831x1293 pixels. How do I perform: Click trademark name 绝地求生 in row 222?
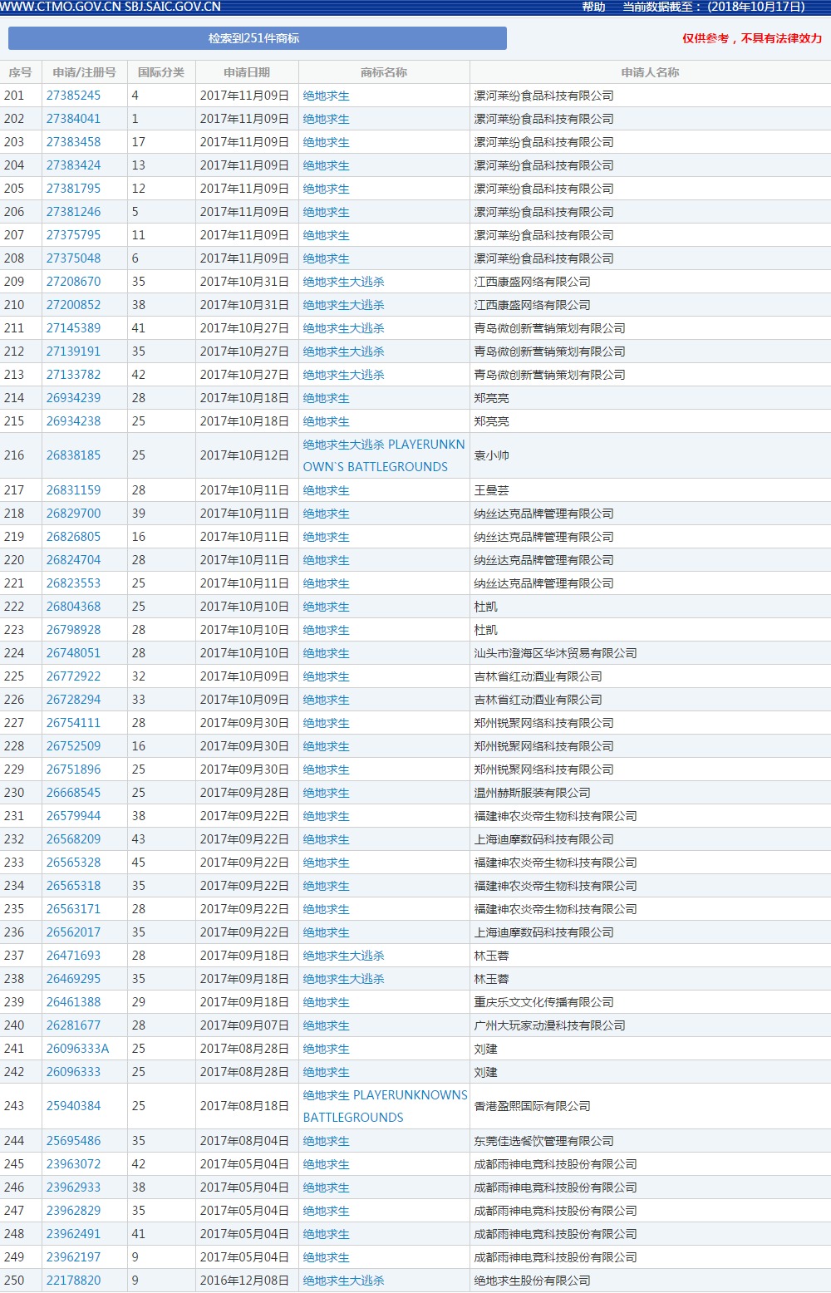click(x=327, y=607)
